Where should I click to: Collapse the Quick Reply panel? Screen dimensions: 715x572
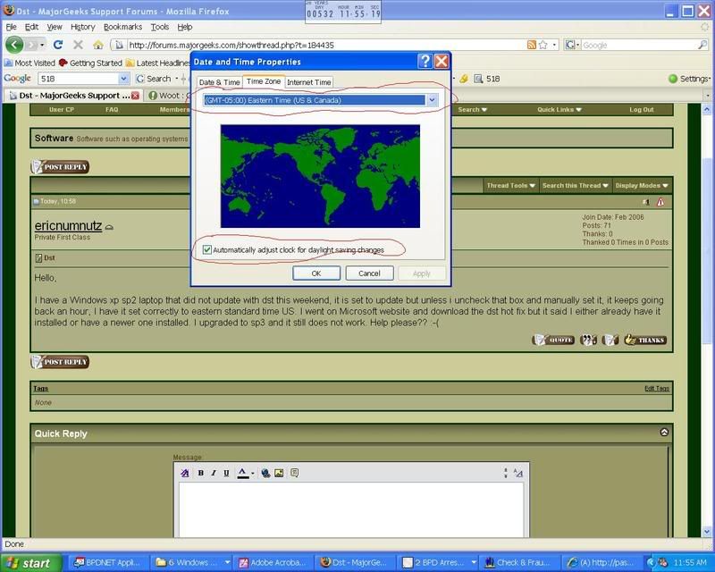tap(664, 433)
